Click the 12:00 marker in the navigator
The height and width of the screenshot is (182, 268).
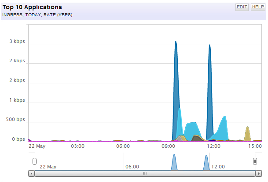pyautogui.click(x=218, y=167)
